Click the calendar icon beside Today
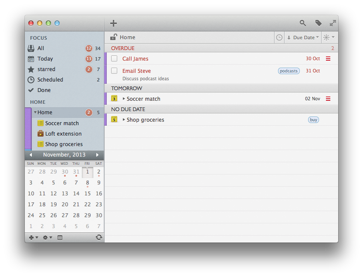363x277 pixels. (31, 59)
